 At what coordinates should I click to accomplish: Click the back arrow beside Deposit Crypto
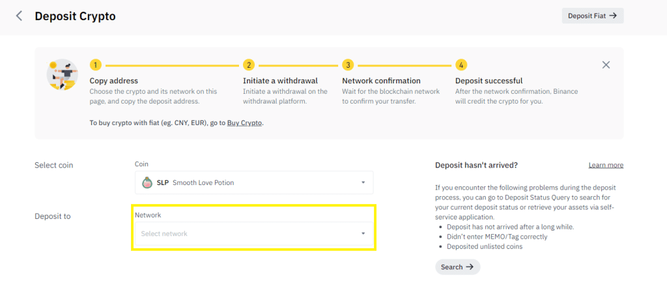click(19, 16)
